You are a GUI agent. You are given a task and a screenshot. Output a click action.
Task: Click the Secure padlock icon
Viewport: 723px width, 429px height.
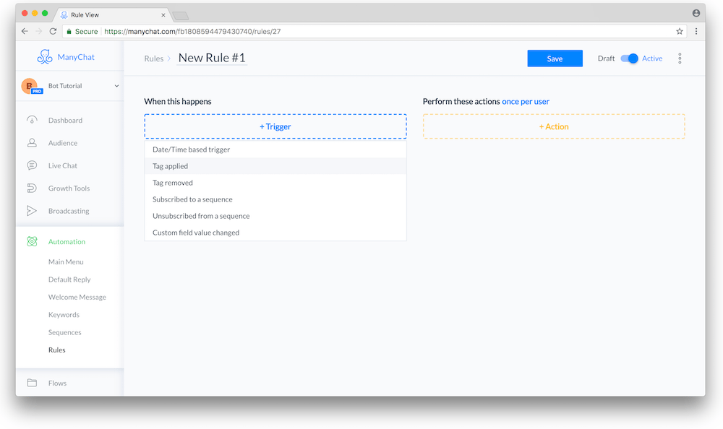[69, 31]
